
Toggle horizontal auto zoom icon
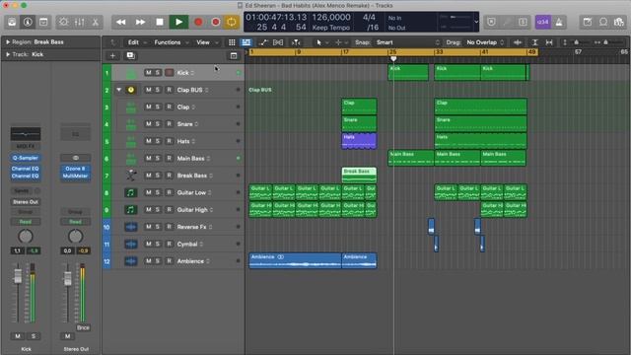[549, 42]
